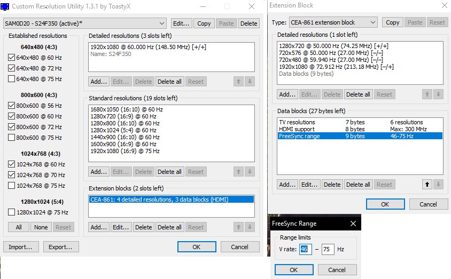Click Delete under Data blocks
The height and width of the screenshot is (279, 451).
coord(332,184)
